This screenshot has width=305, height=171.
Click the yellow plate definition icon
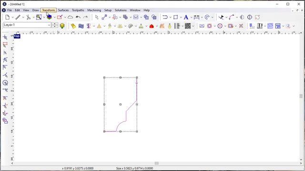(x=73, y=26)
